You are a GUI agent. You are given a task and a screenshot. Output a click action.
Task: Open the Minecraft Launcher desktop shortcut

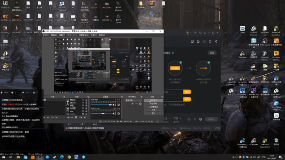point(276,31)
